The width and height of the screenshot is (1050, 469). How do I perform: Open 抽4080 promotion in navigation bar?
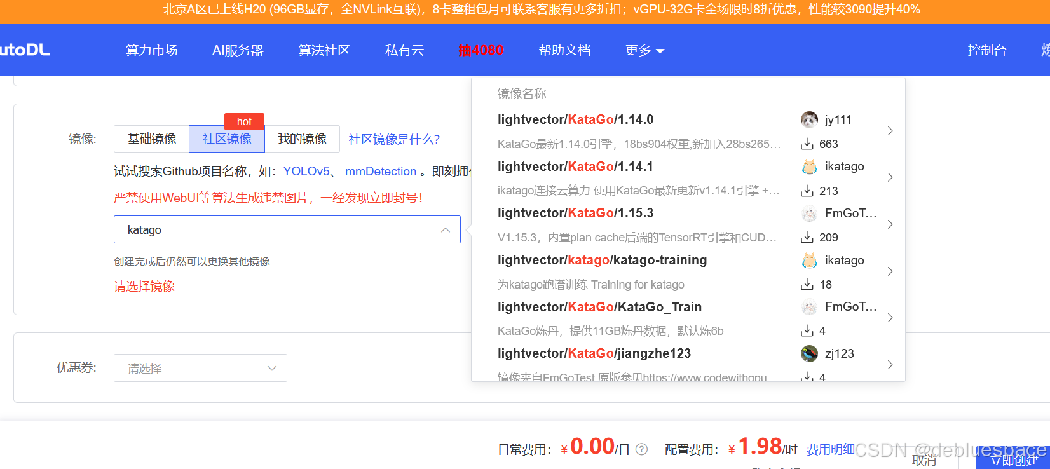click(x=481, y=50)
